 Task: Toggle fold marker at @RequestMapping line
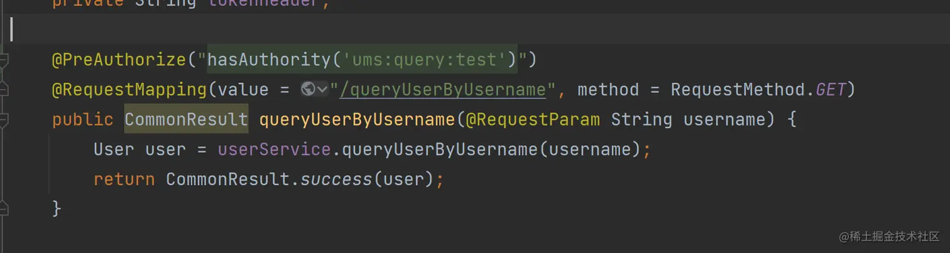tap(4, 90)
